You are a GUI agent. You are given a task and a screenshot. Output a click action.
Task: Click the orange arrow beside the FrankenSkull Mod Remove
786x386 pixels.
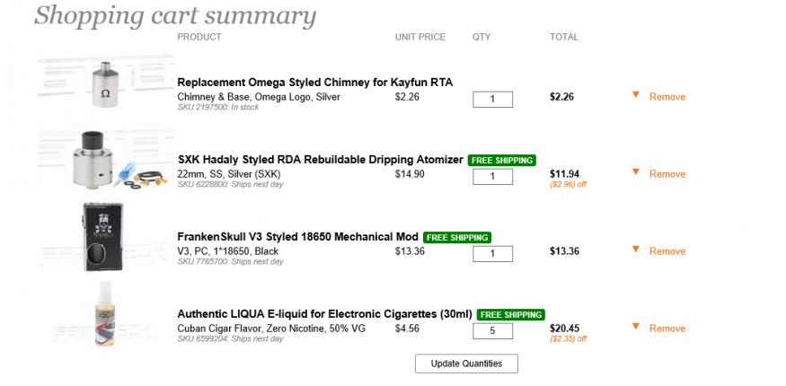pos(635,250)
